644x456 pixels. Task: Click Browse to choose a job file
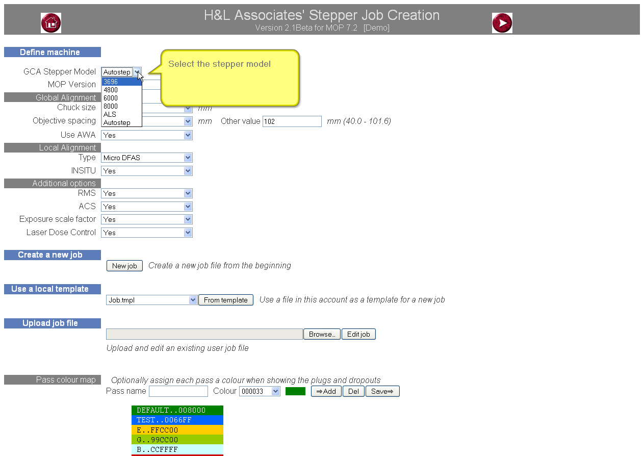point(322,334)
